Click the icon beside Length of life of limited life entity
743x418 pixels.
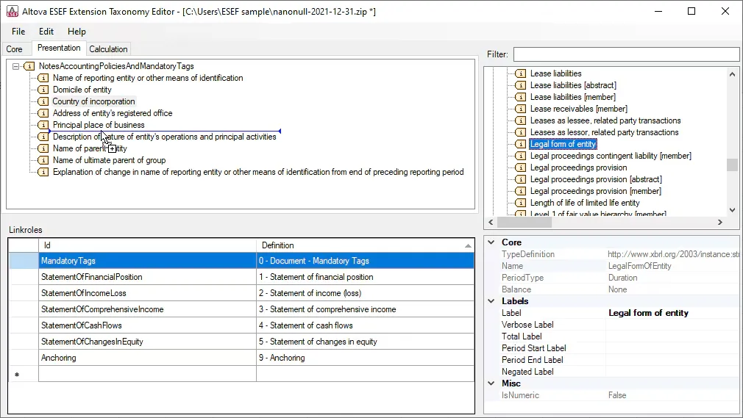(x=520, y=203)
